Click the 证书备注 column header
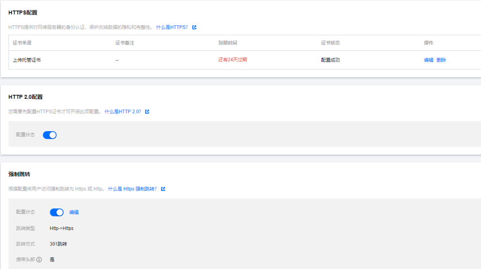This screenshot has width=481, height=269. (x=125, y=43)
